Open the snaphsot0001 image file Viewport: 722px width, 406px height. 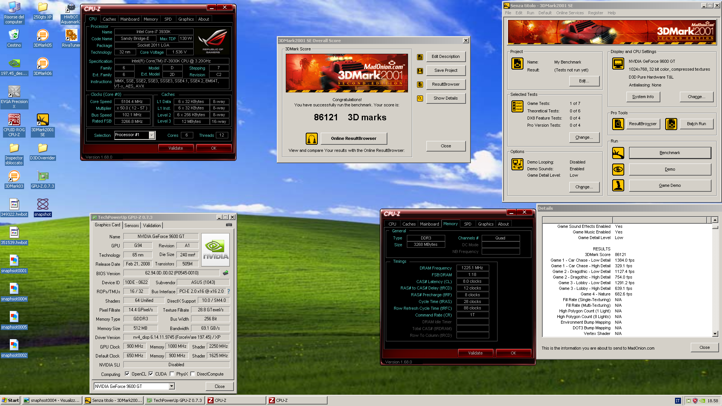pyautogui.click(x=14, y=264)
